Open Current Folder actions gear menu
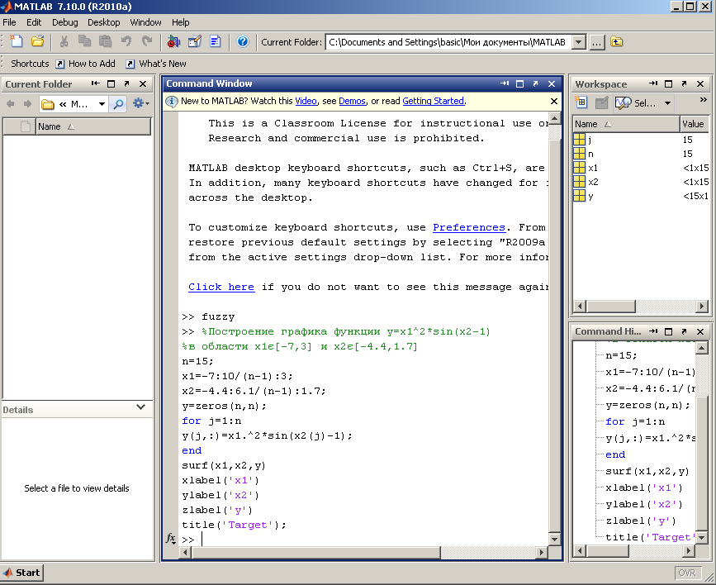This screenshot has width=716, height=585. coord(140,104)
